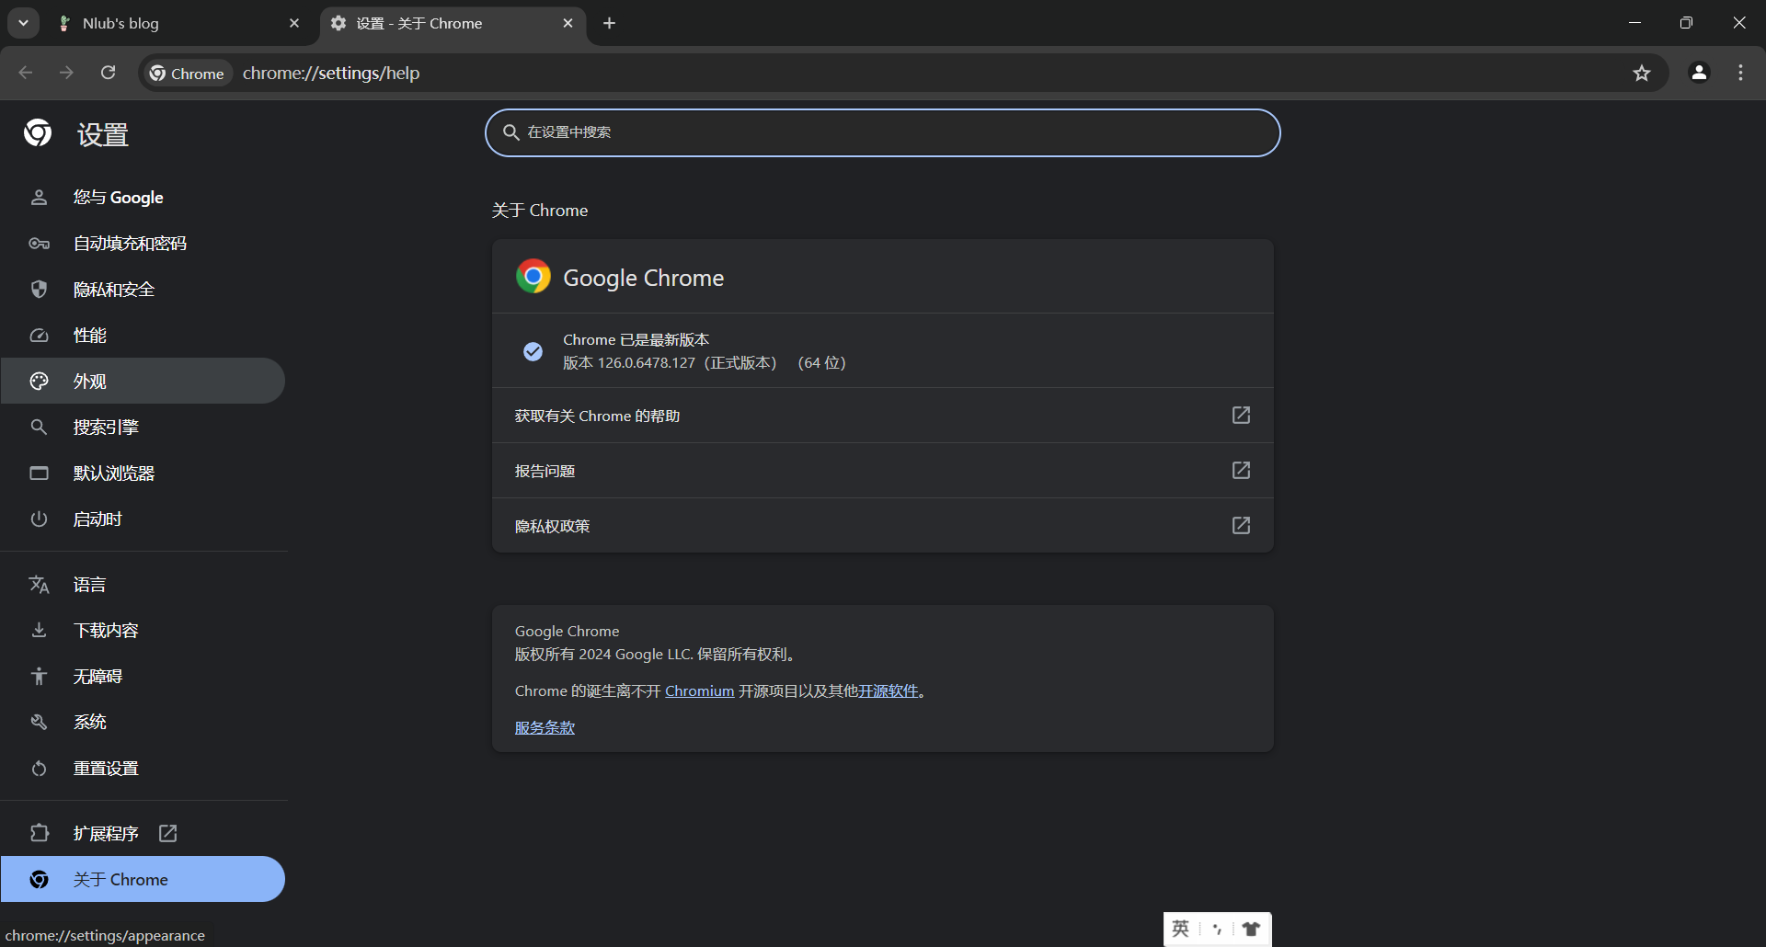The image size is (1766, 947).
Task: Open 获取有关 Chrome 的帮助 row
Action: pos(882,416)
